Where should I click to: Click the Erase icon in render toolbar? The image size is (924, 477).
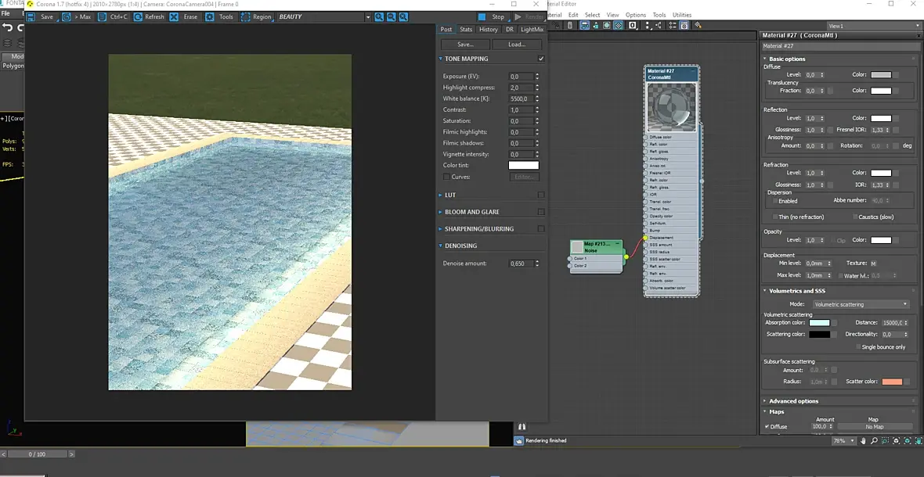(x=174, y=17)
